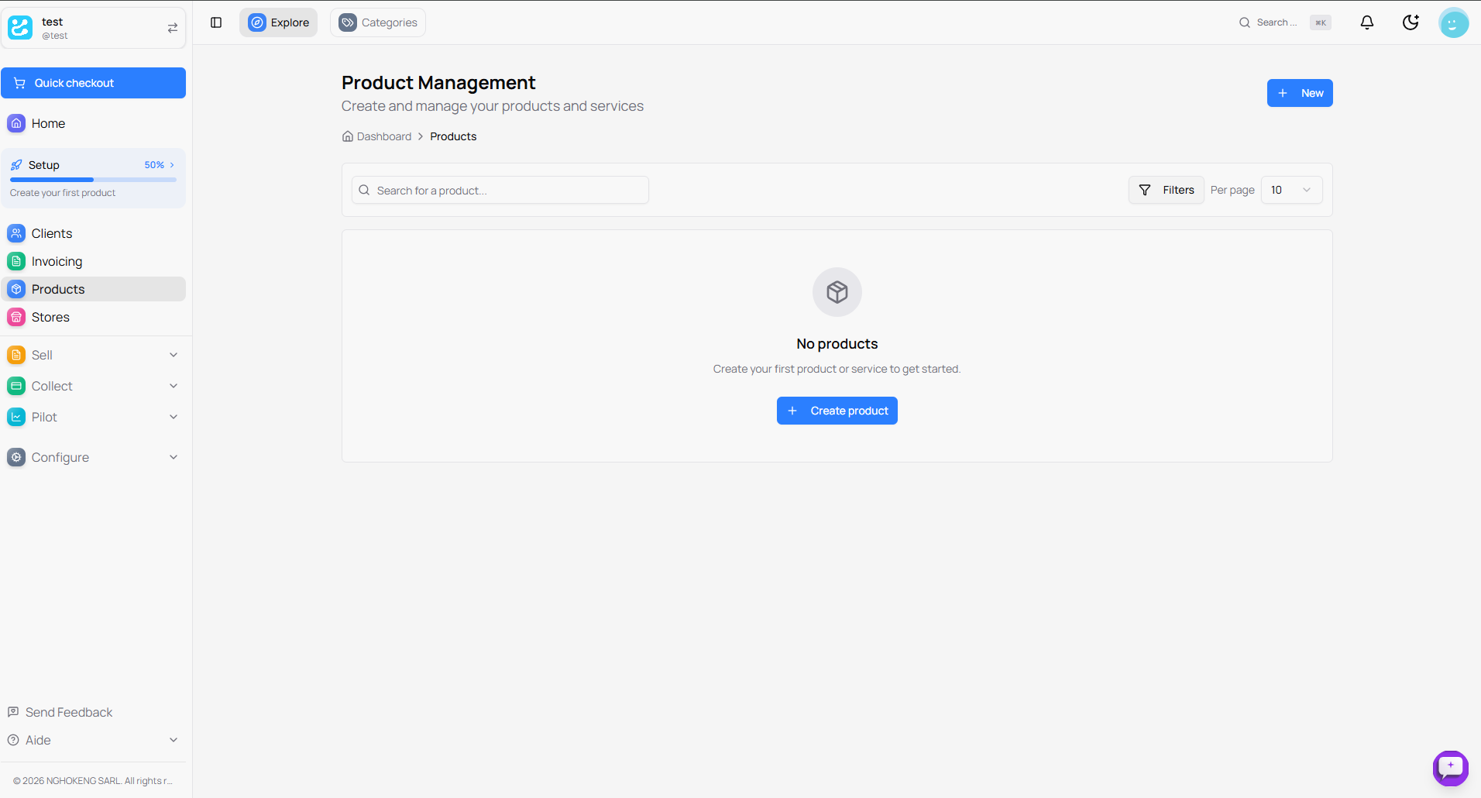Image resolution: width=1481 pixels, height=798 pixels.
Task: Click the Home sidebar icon
Action: point(16,123)
